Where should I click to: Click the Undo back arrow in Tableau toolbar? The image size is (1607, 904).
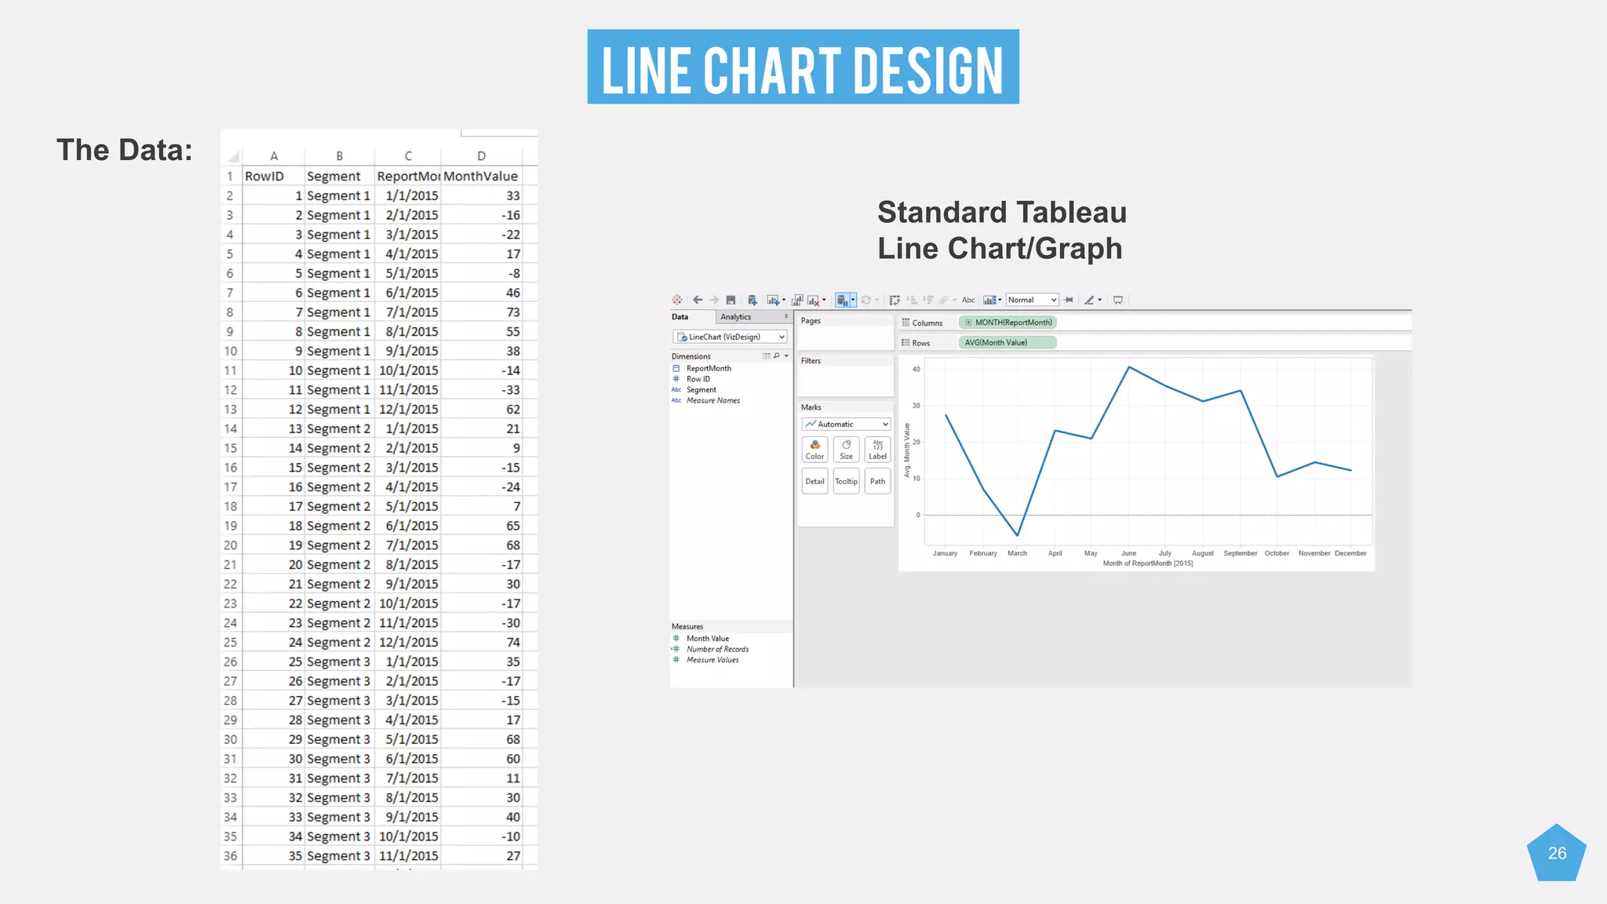[698, 300]
